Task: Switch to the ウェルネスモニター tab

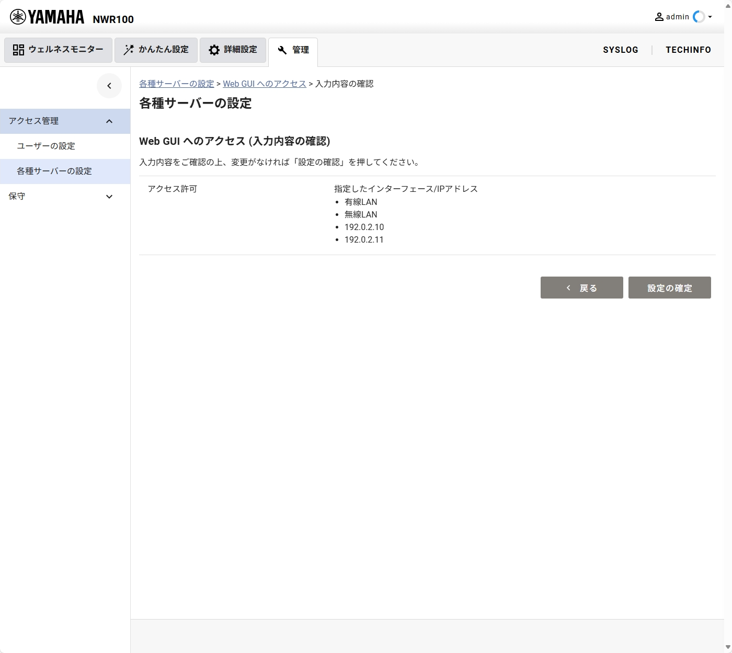Action: click(58, 50)
